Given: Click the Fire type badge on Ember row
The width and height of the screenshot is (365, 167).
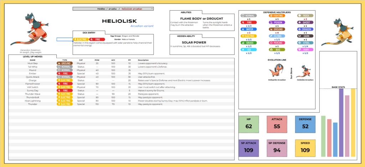Looking at the screenshot, I should click(x=65, y=73).
